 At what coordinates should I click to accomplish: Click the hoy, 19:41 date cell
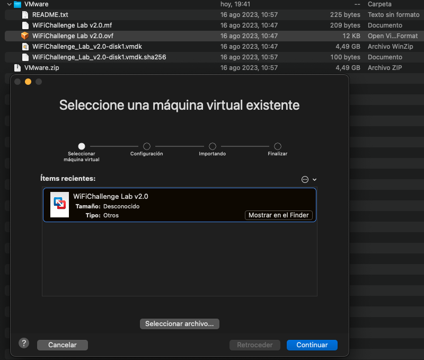235,4
